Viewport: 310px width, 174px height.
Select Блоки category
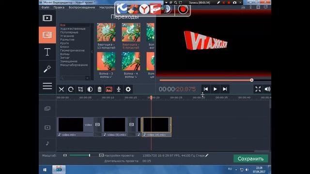tap(64, 47)
